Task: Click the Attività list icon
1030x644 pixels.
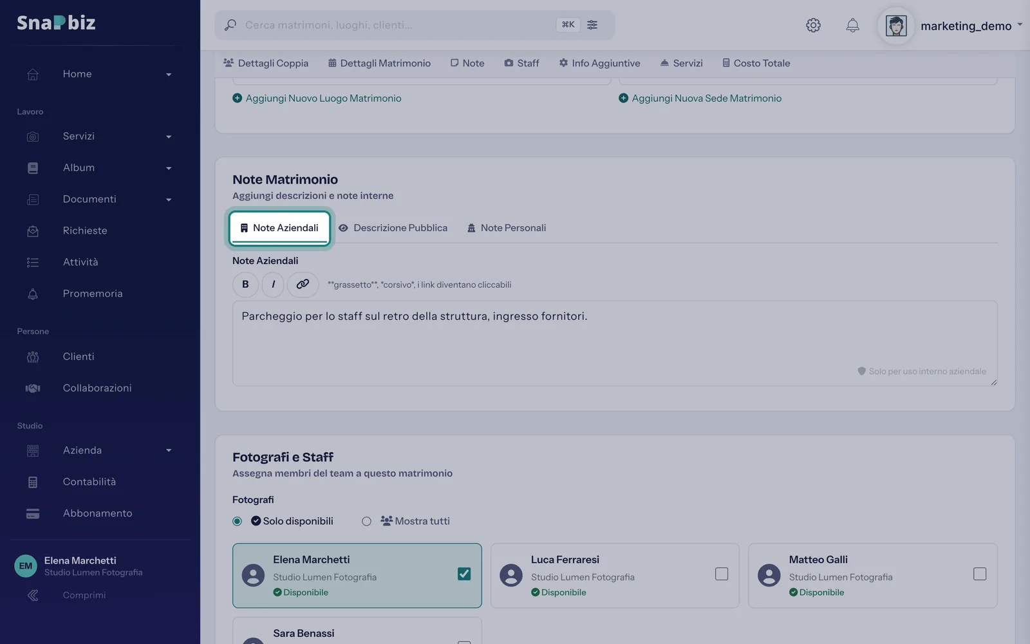Action: point(33,262)
